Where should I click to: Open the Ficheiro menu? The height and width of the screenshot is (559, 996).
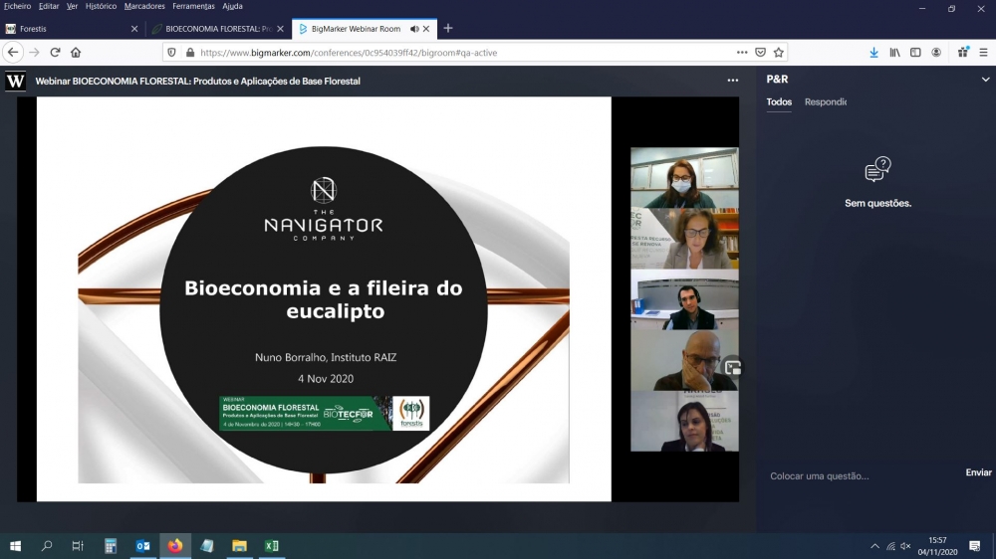click(17, 6)
